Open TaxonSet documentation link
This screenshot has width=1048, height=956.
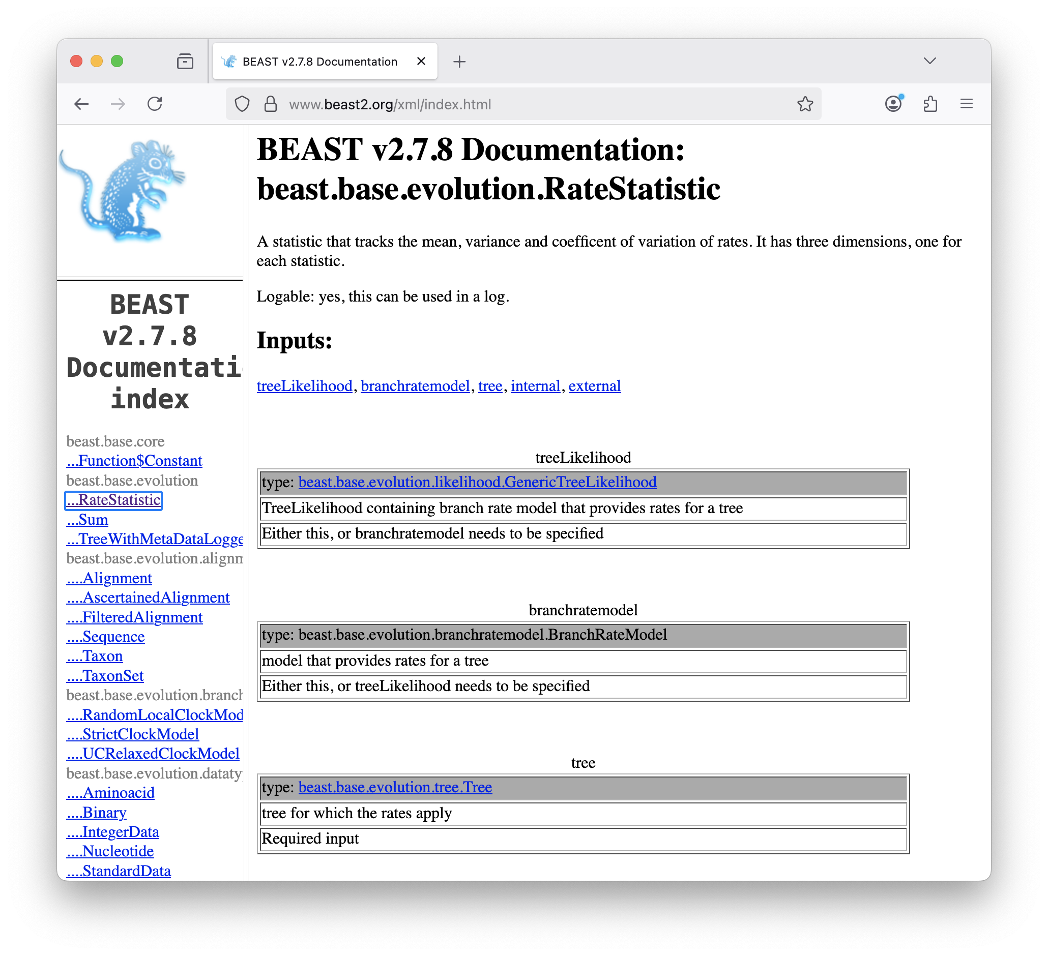click(105, 676)
